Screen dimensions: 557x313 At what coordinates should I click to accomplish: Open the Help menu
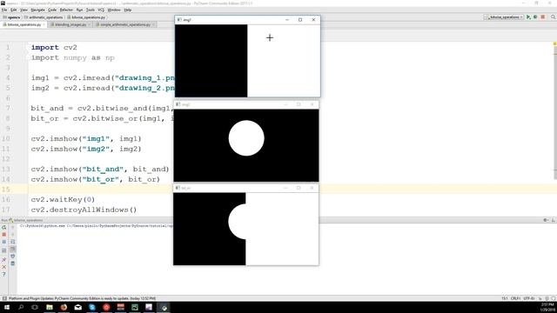pyautogui.click(x=128, y=10)
